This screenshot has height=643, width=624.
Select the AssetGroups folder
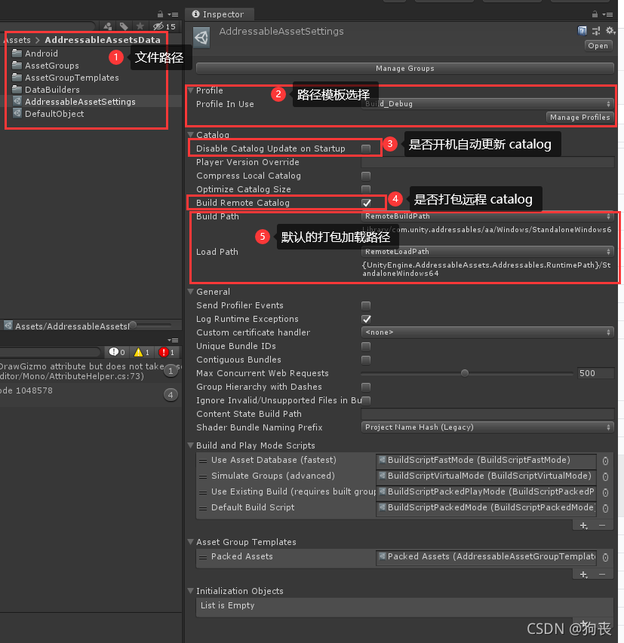tap(52, 66)
